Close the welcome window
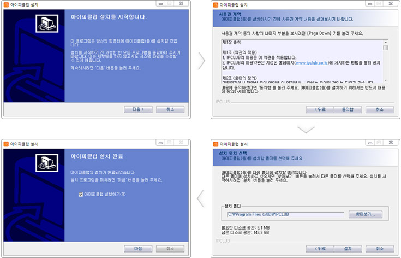Image resolution: width=401 pixels, height=258 pixels. point(181,3)
